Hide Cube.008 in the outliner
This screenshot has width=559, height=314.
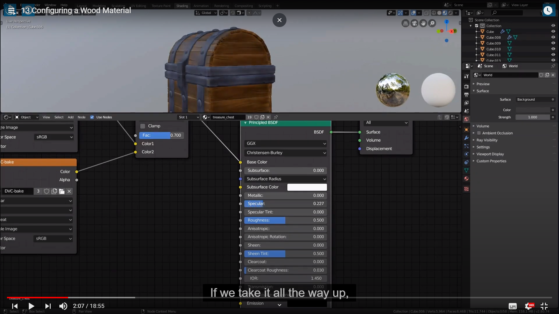point(553,37)
